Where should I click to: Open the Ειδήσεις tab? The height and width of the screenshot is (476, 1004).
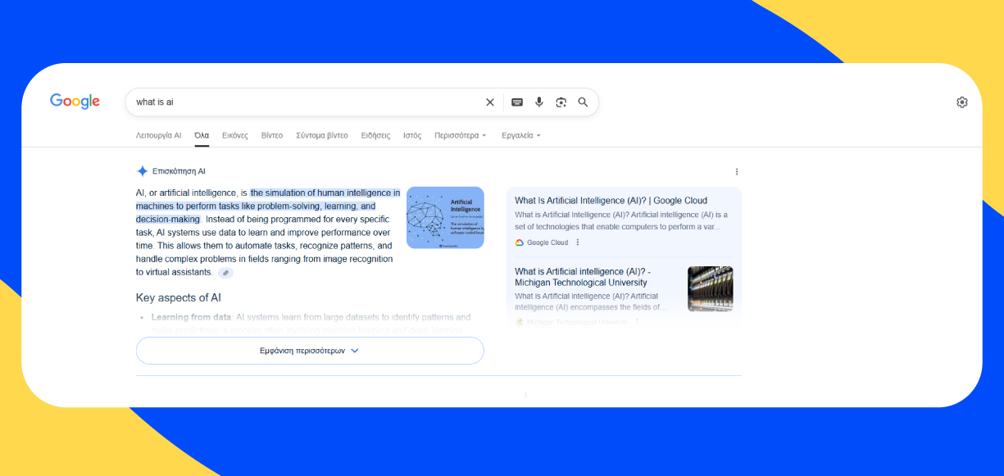pyautogui.click(x=375, y=135)
